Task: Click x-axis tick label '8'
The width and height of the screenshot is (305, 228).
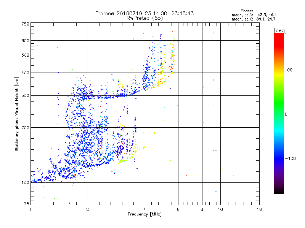Action: [202, 209]
